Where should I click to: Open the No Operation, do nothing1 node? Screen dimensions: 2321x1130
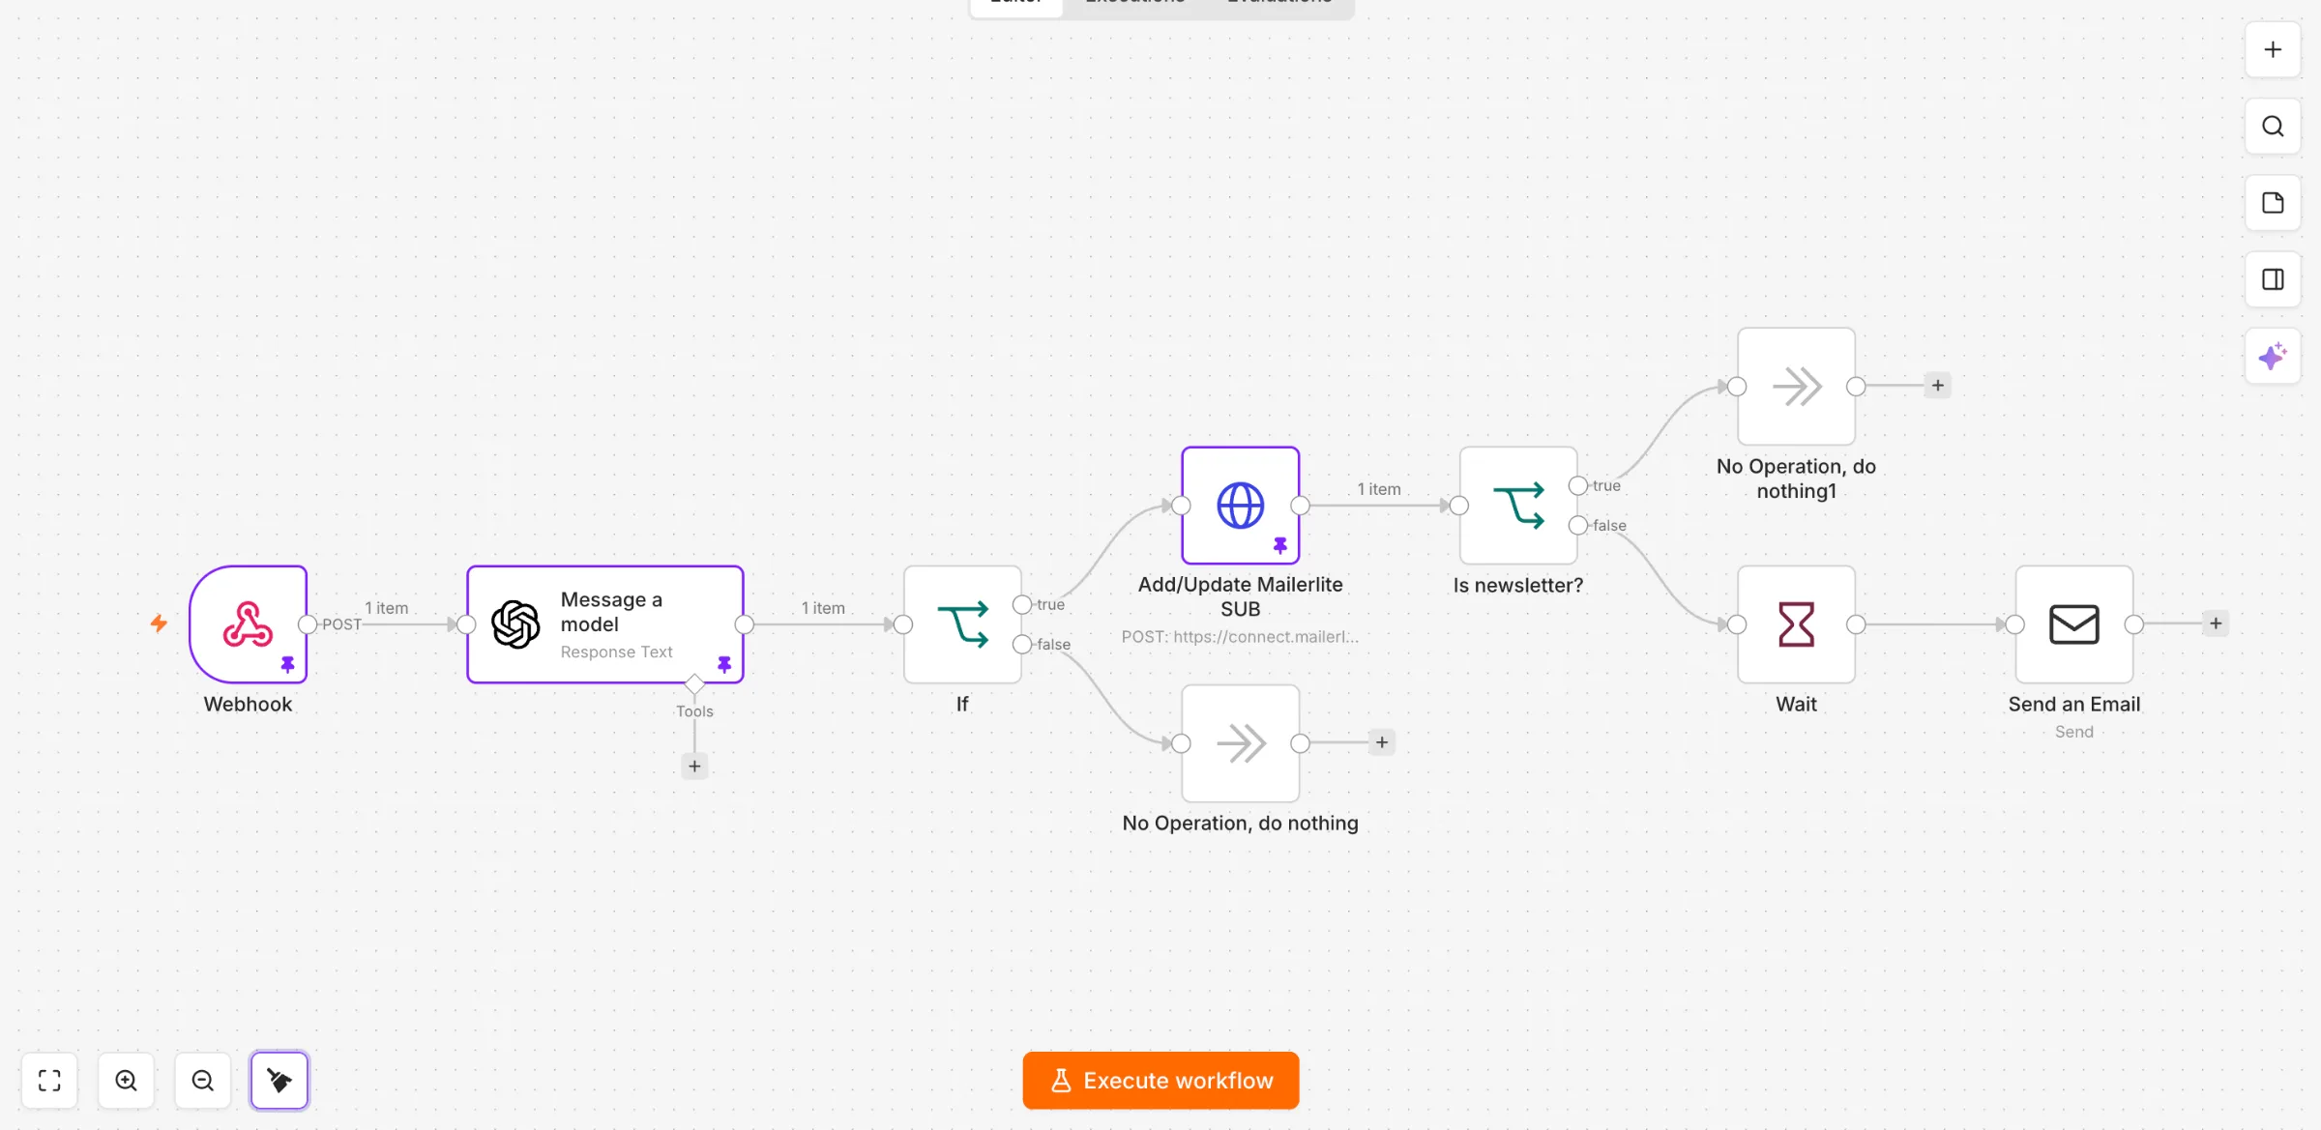click(1797, 387)
